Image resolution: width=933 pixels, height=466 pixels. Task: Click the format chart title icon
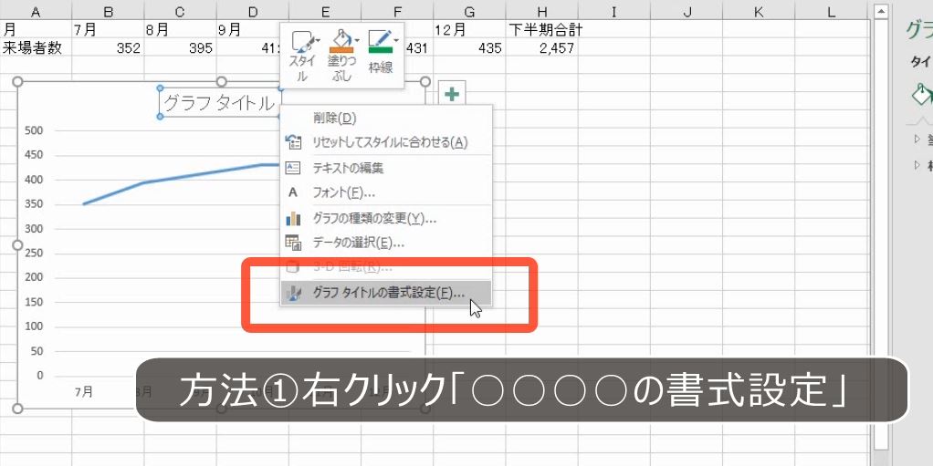tap(293, 293)
